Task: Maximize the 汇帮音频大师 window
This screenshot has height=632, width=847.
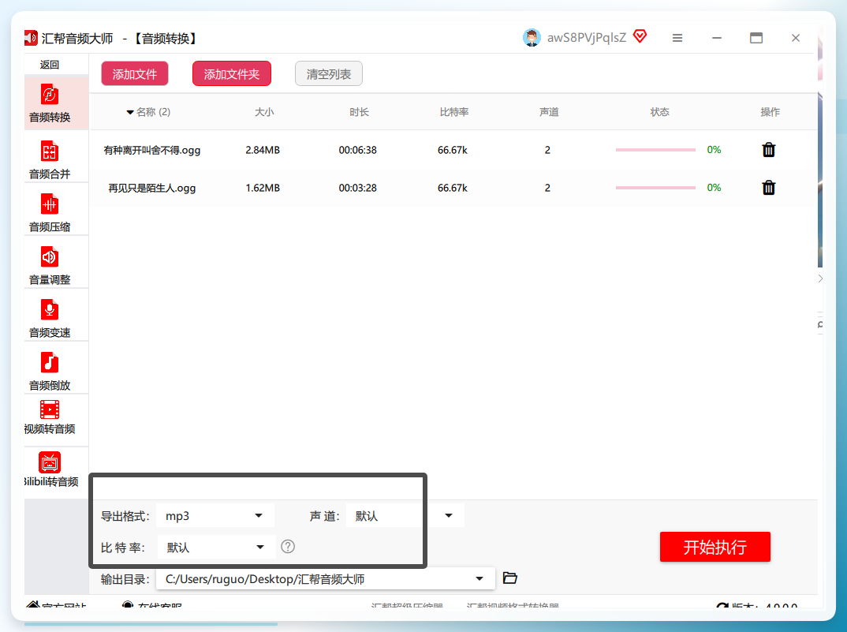Action: tap(756, 38)
